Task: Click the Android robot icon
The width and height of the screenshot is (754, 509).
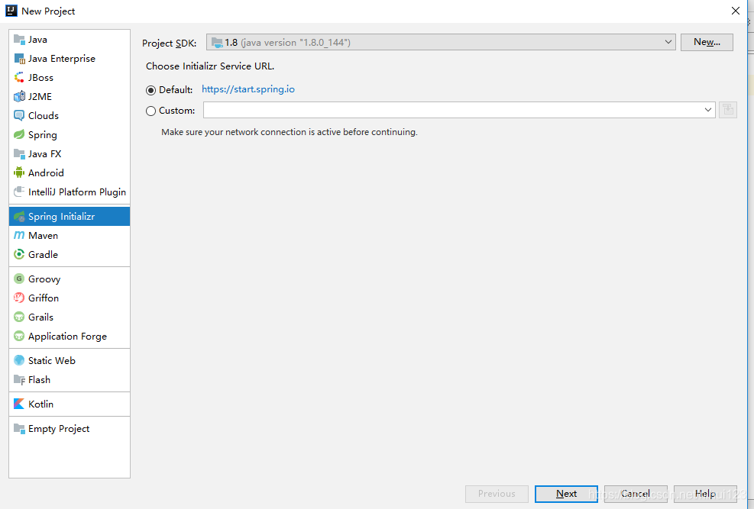Action: (19, 172)
